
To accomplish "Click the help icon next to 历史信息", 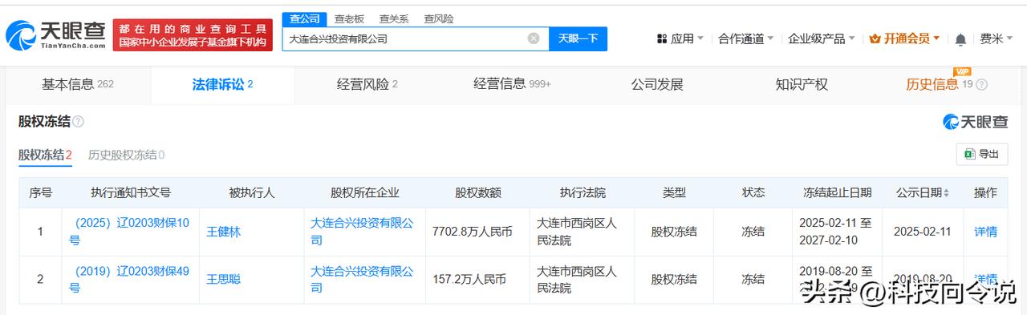I will 981,85.
